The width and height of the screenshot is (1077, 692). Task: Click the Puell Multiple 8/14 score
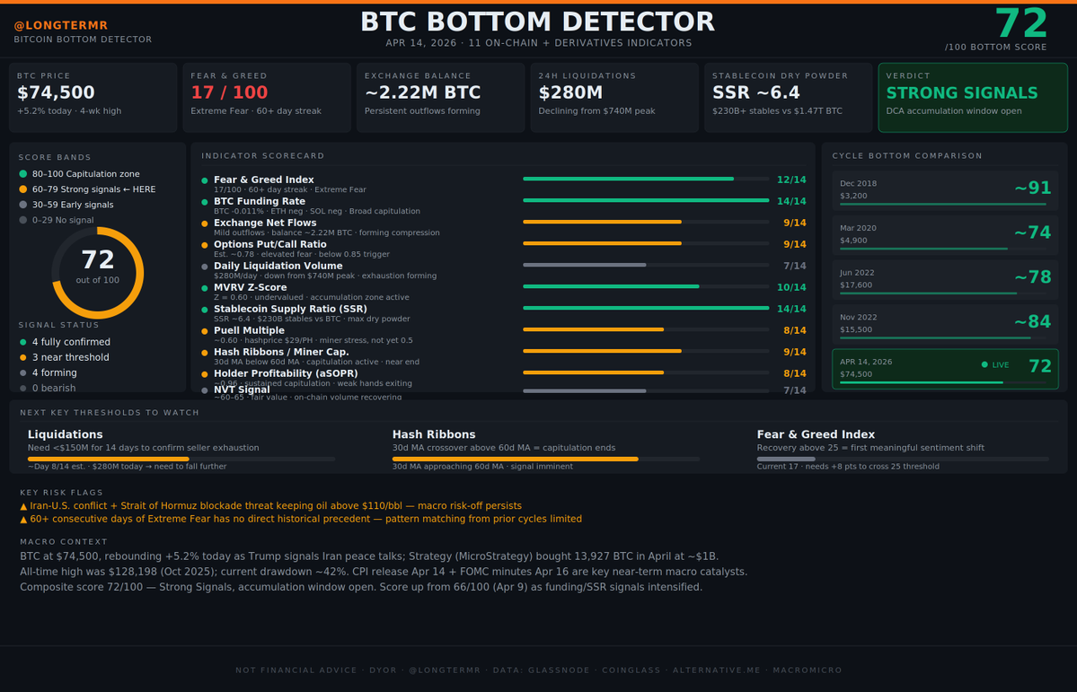click(795, 330)
